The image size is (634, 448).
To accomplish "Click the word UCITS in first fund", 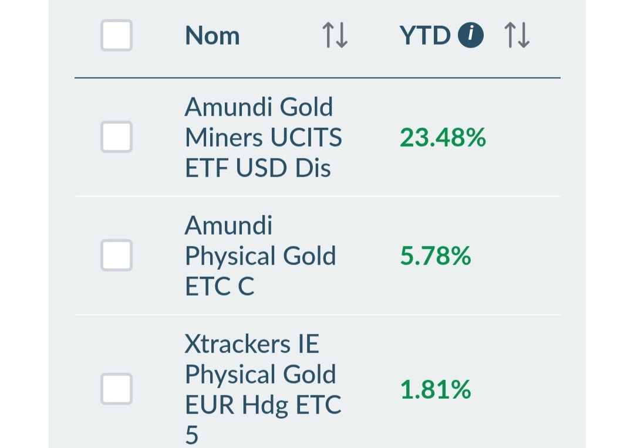I will click(x=306, y=137).
